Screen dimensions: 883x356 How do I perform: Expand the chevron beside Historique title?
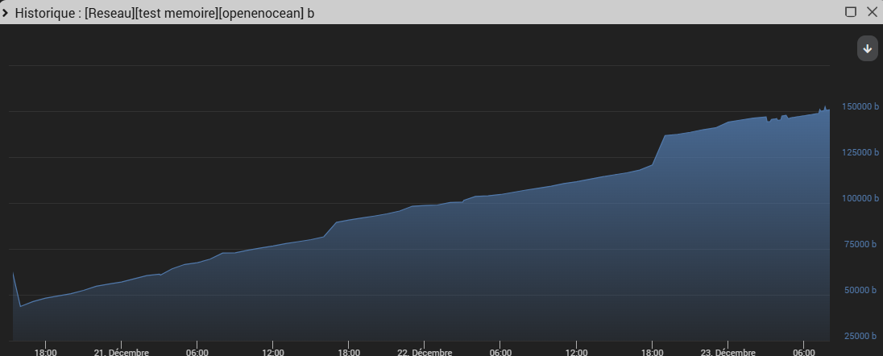pyautogui.click(x=5, y=13)
